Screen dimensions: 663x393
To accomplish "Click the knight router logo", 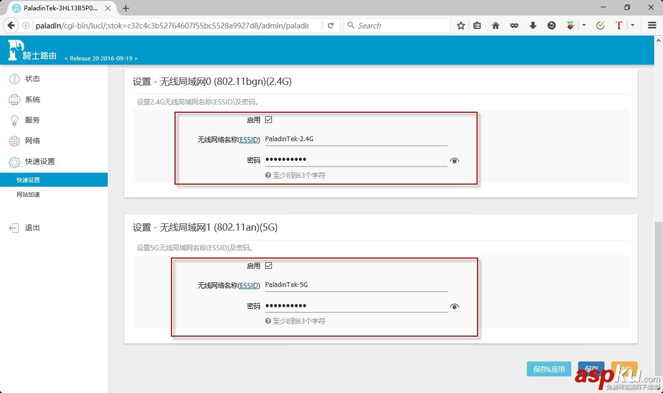I will tap(32, 51).
